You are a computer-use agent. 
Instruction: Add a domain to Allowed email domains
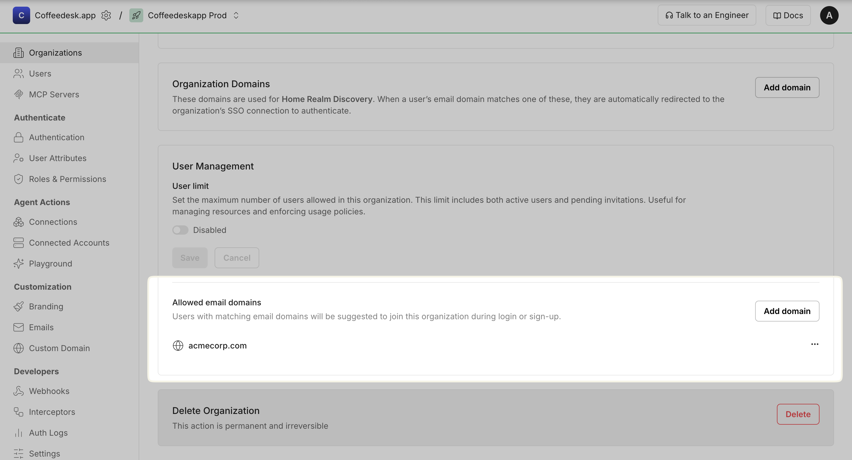787,311
